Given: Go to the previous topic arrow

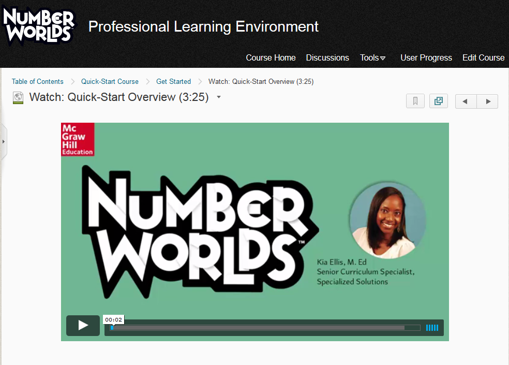Looking at the screenshot, I should 466,101.
